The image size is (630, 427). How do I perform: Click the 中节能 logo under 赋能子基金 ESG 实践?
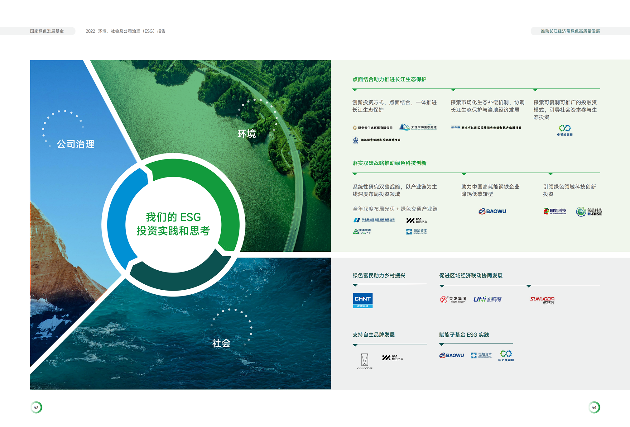506,356
